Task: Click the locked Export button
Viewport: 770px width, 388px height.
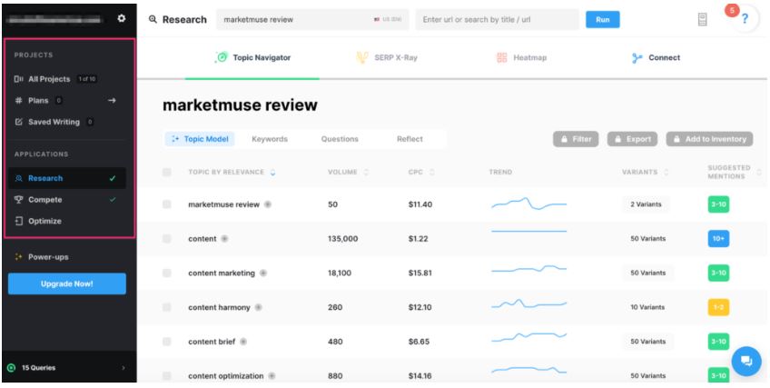Action: click(633, 139)
